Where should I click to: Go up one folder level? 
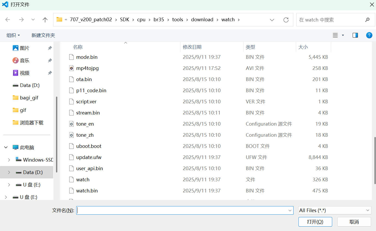pos(45,20)
